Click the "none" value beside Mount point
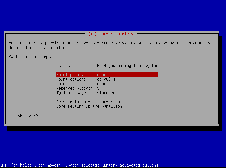 coord(101,75)
